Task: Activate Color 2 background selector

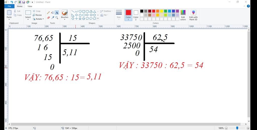Action: click(136, 15)
